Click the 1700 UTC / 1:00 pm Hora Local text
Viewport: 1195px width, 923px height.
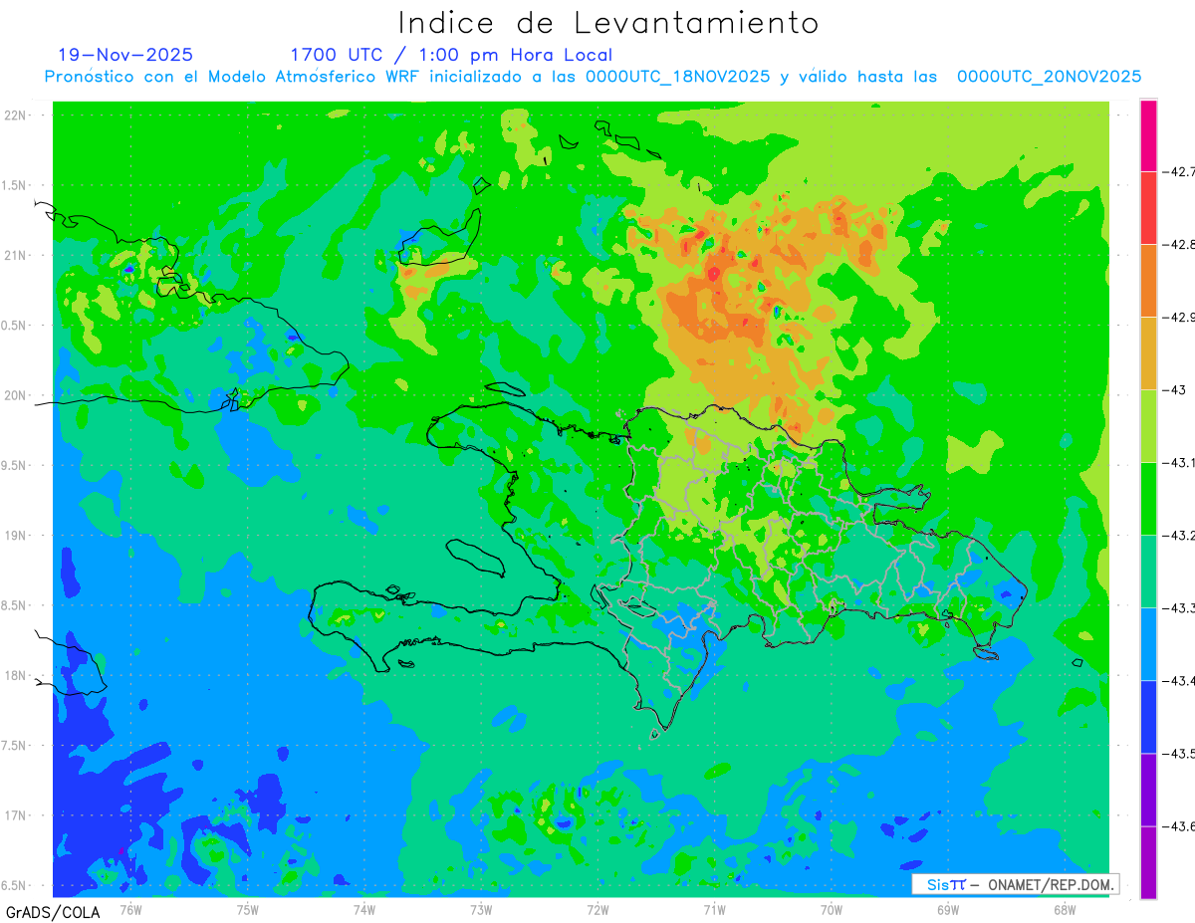click(x=451, y=55)
